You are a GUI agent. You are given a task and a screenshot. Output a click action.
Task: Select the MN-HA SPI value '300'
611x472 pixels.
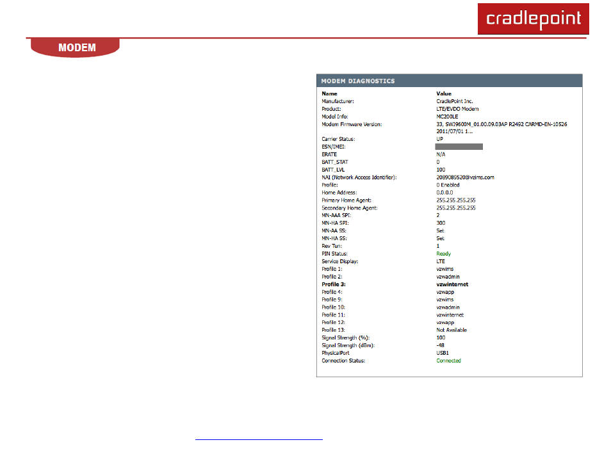point(441,224)
